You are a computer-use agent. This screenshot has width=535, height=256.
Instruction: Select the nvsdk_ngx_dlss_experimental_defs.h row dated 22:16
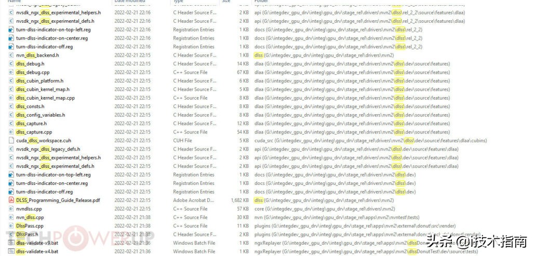tap(55, 21)
